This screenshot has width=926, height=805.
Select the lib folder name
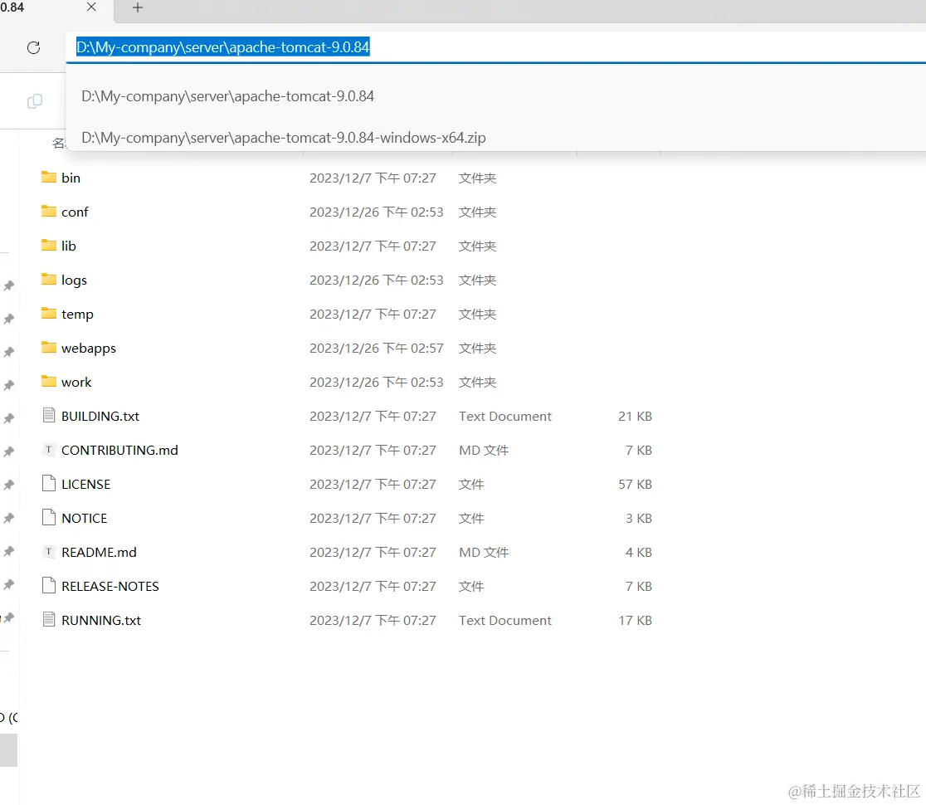coord(69,246)
